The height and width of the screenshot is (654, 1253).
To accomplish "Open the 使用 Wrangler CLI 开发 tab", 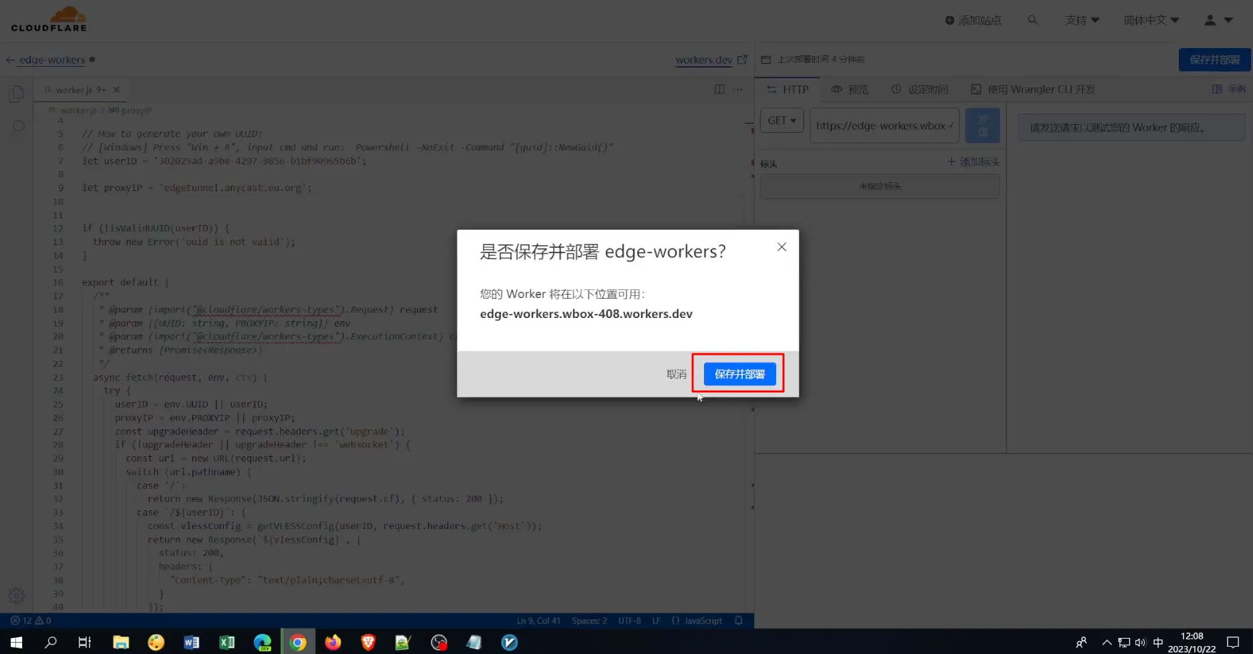I will [x=1033, y=90].
